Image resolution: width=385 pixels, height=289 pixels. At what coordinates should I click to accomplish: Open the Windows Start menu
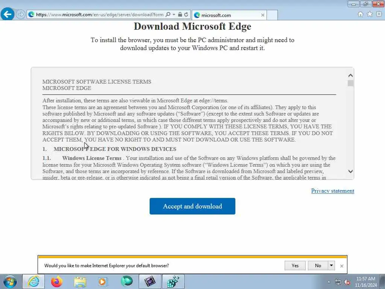point(10,281)
